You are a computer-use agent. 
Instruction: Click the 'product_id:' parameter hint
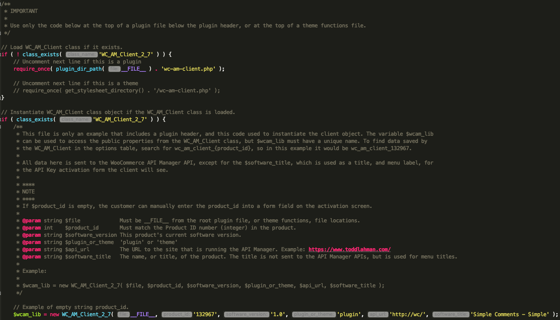pos(177,314)
